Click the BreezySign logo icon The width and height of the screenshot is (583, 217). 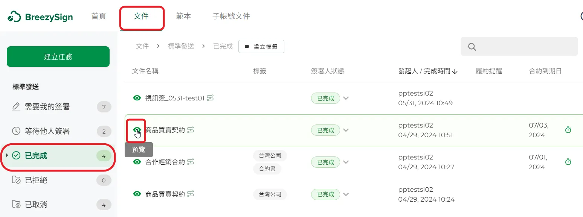[14, 17]
